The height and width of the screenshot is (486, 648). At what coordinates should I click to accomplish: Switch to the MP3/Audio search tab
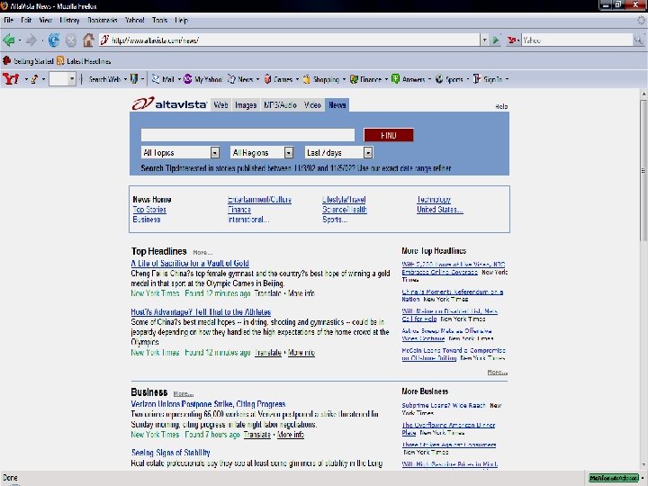(280, 105)
